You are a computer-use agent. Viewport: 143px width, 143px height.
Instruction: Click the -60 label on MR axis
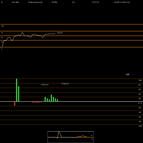tap(140, 117)
